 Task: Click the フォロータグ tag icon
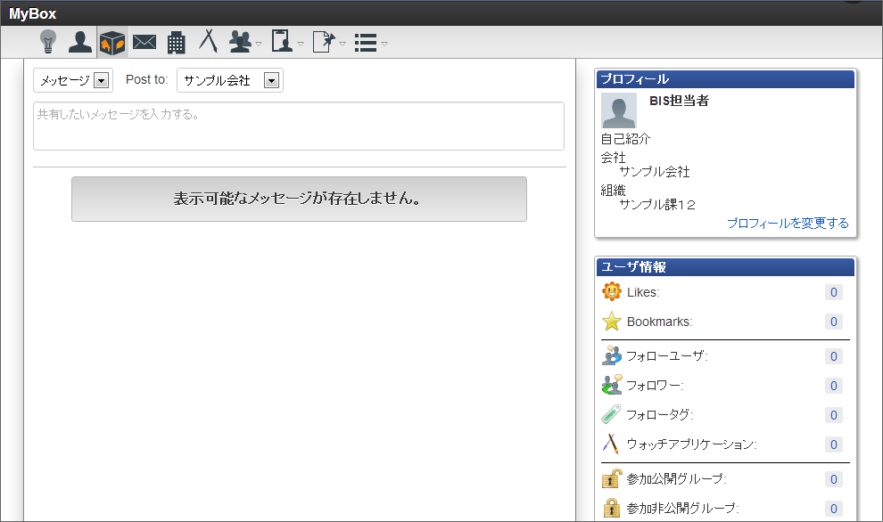pyautogui.click(x=611, y=415)
